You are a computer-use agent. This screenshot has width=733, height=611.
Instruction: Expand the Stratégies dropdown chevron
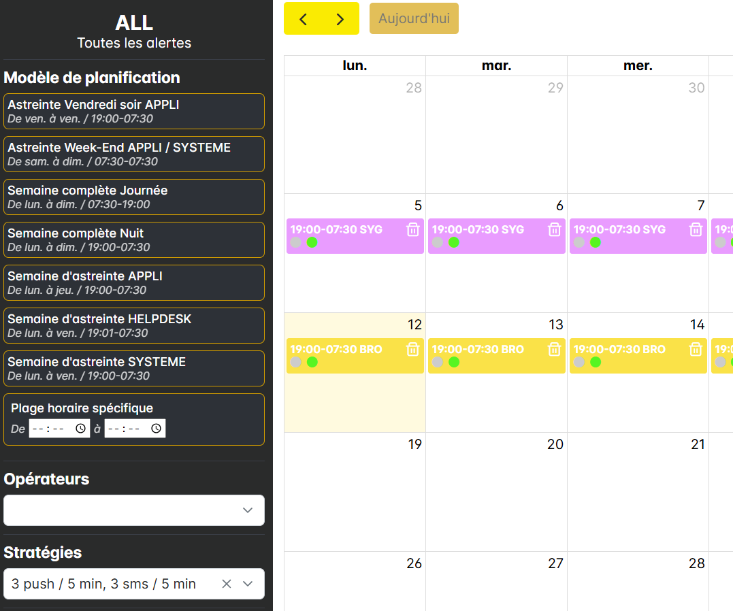(x=248, y=583)
